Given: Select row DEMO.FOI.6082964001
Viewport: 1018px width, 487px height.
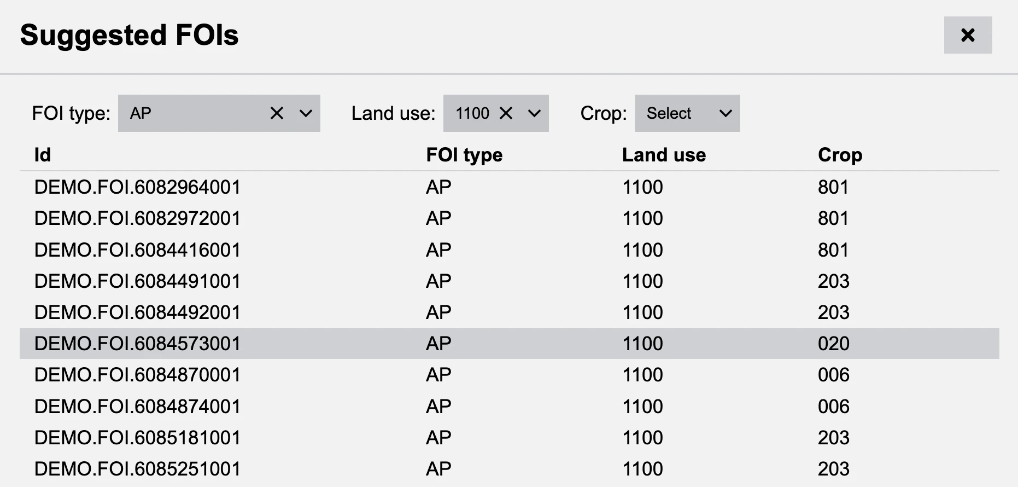Looking at the screenshot, I should pos(137,187).
